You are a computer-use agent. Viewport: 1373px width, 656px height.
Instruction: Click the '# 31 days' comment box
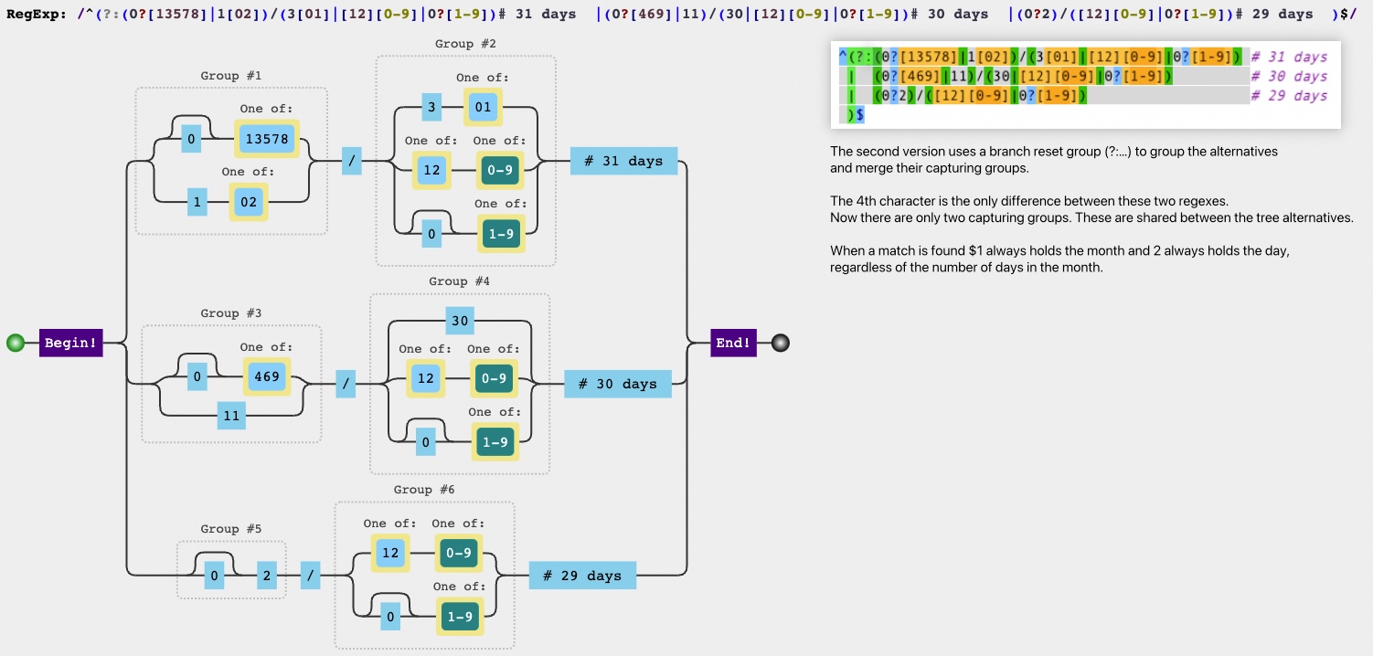pos(623,161)
